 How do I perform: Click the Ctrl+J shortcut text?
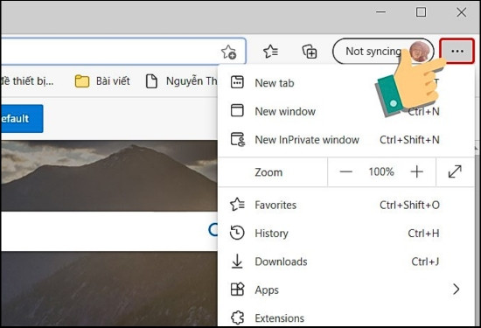click(x=425, y=262)
